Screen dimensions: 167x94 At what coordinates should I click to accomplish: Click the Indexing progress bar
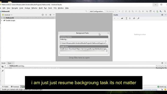(x=82, y=41)
